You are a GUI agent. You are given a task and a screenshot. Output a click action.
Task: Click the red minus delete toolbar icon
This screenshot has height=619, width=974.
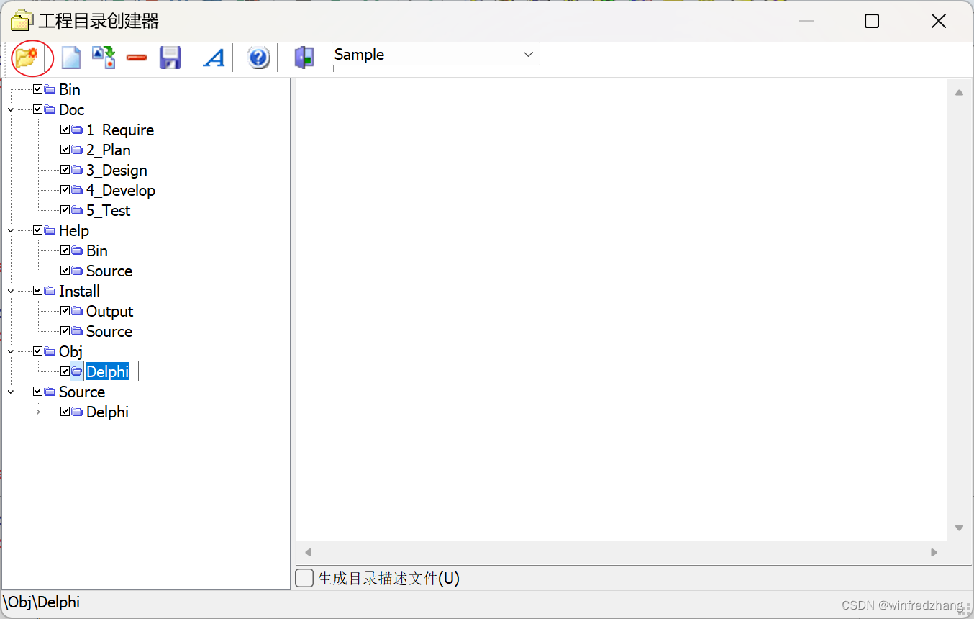[137, 58]
